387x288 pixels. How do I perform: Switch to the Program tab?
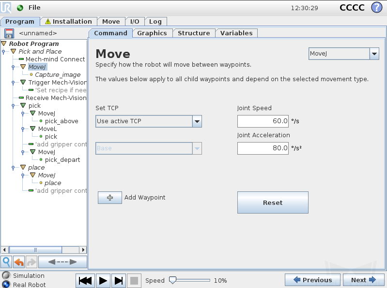20,22
